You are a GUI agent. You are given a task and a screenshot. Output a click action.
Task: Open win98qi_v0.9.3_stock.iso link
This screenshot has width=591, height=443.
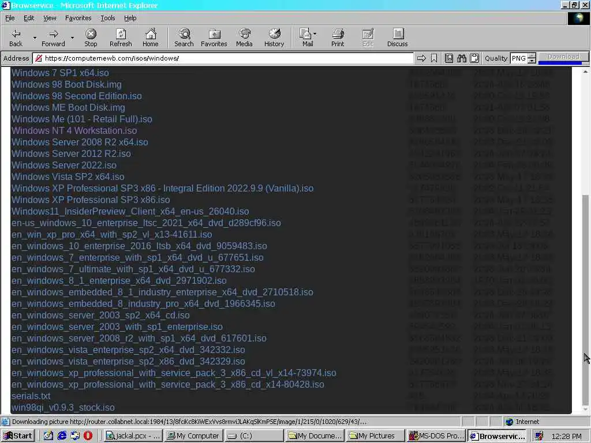(63, 408)
